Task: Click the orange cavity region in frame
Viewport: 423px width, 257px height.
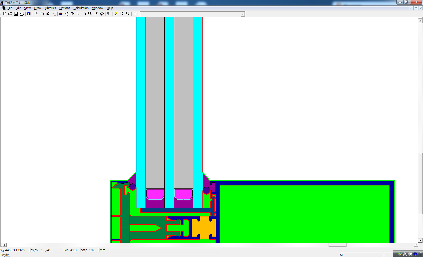Action: tap(203, 228)
